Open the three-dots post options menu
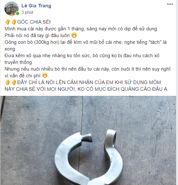178x185 pixels. click(170, 4)
